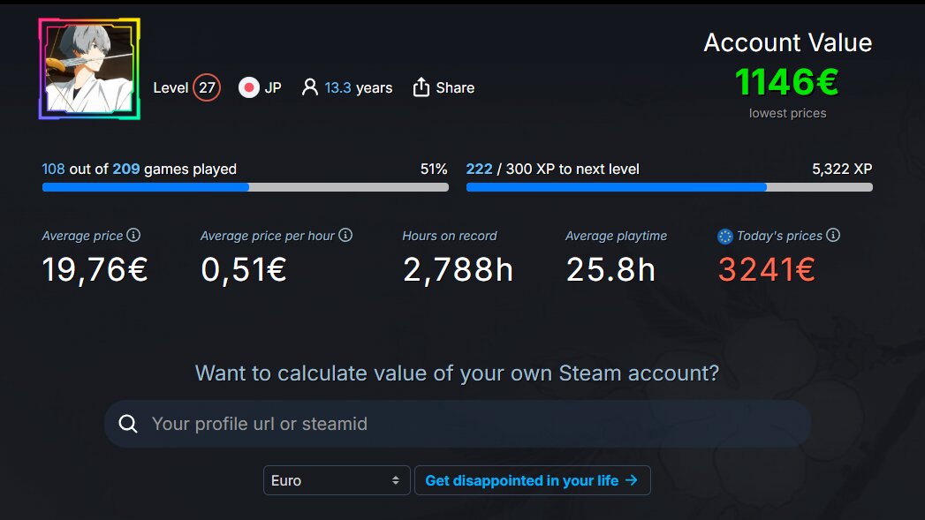Screen dimensions: 925x520
Task: Click the Japan flag circle icon
Action: click(x=249, y=88)
